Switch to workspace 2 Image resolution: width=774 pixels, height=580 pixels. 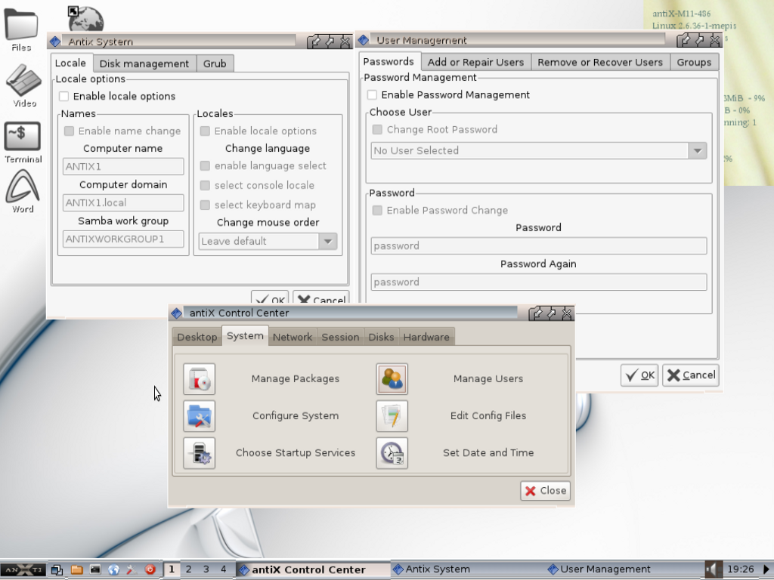pyautogui.click(x=188, y=569)
